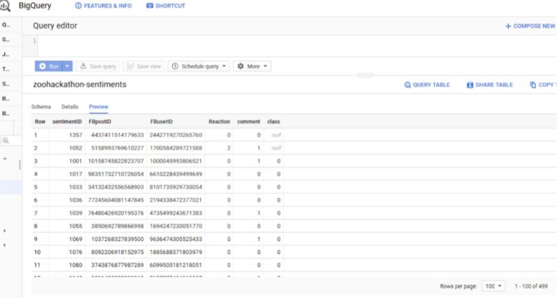Viewport: 558px width, 298px height.
Task: Click the sidebar search magnifier icon
Action: point(6,141)
